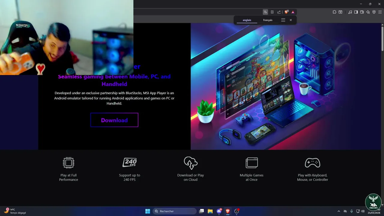Click the Multiple Games window icon

tap(252, 163)
